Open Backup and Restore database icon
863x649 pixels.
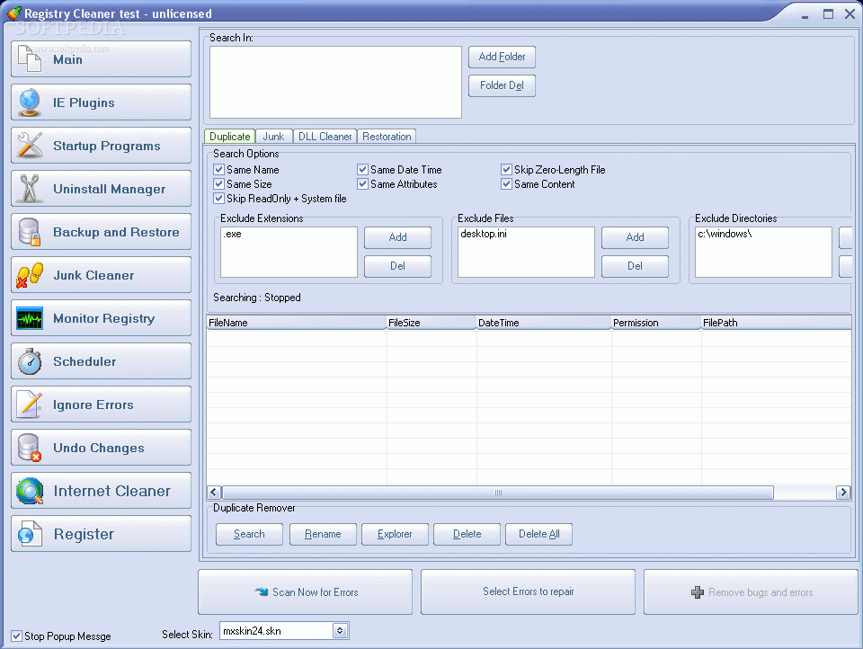(x=29, y=232)
